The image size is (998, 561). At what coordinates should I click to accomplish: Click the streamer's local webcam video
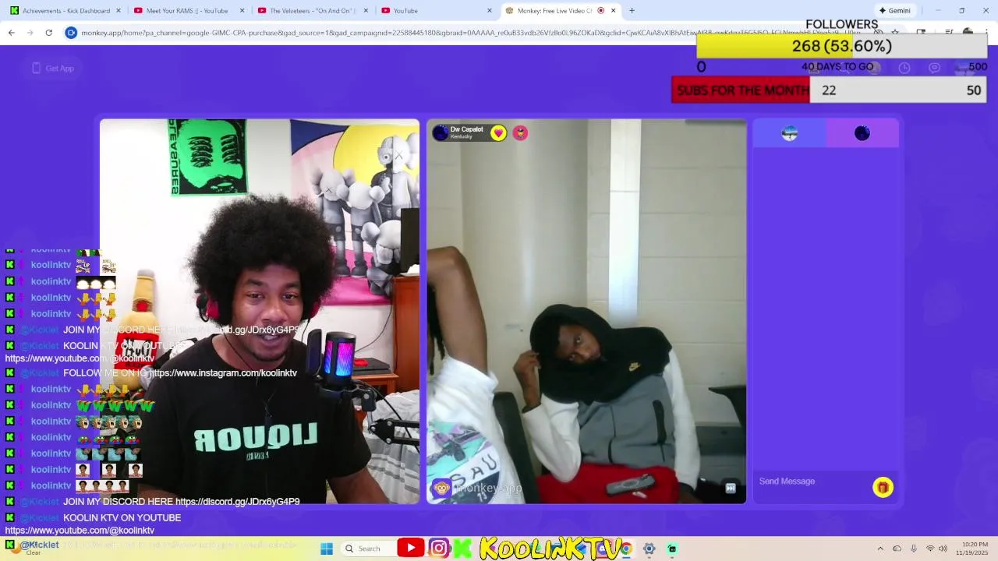(260, 312)
